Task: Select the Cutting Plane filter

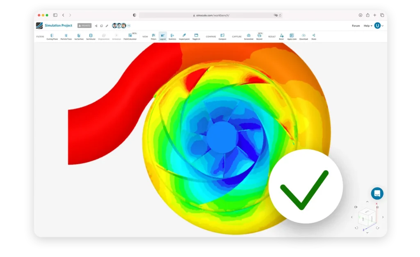Action: pyautogui.click(x=52, y=36)
